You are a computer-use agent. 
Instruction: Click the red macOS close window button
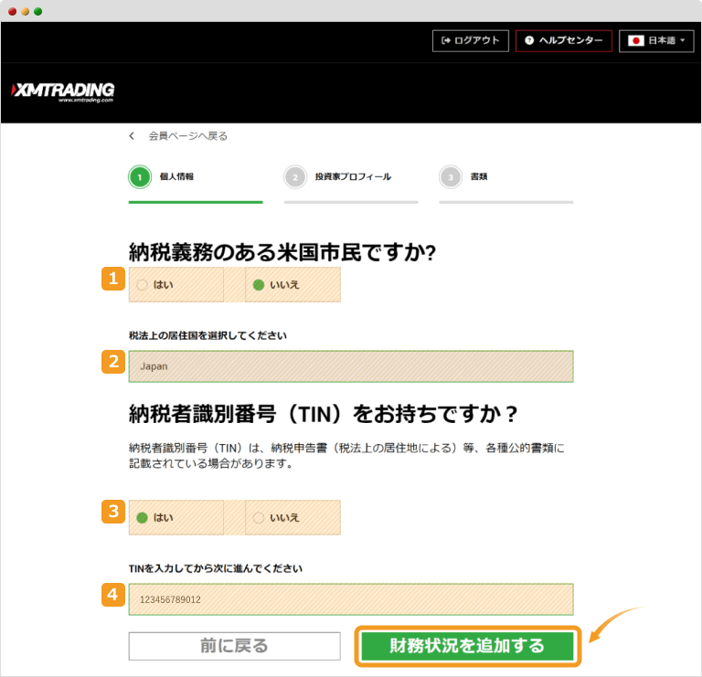coord(12,11)
